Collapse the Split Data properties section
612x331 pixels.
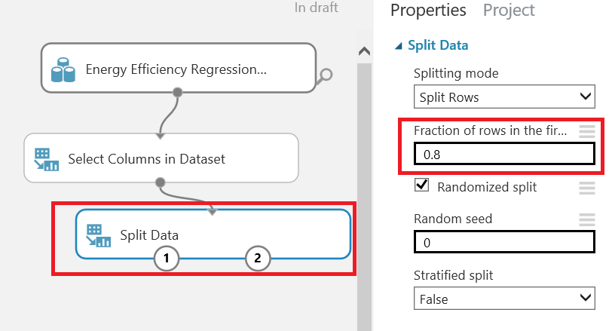[x=399, y=46]
